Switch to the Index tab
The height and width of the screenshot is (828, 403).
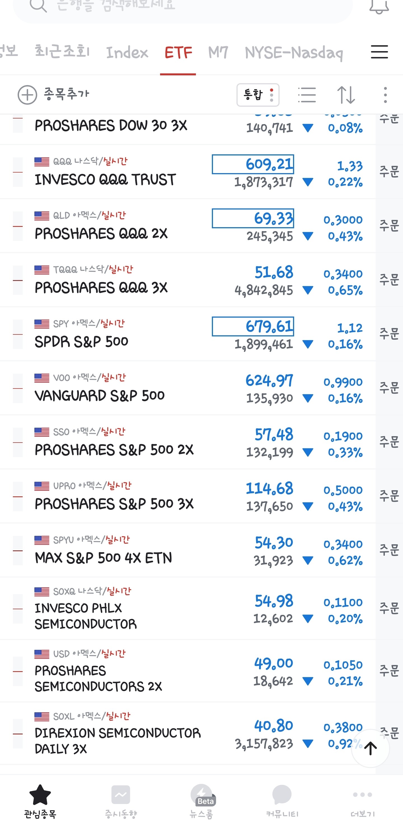pos(127,52)
